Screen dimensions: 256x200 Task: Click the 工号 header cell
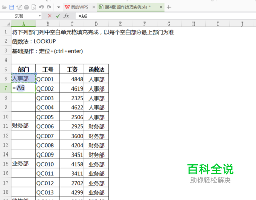tap(48, 69)
